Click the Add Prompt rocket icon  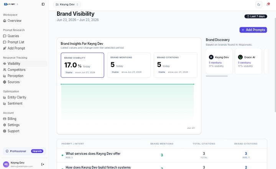pyautogui.click(x=5, y=48)
